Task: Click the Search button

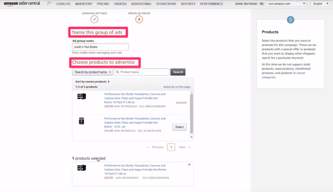Action: pyautogui.click(x=178, y=72)
